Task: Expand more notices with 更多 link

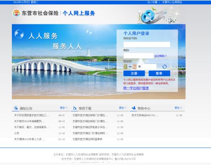Action: point(64,108)
